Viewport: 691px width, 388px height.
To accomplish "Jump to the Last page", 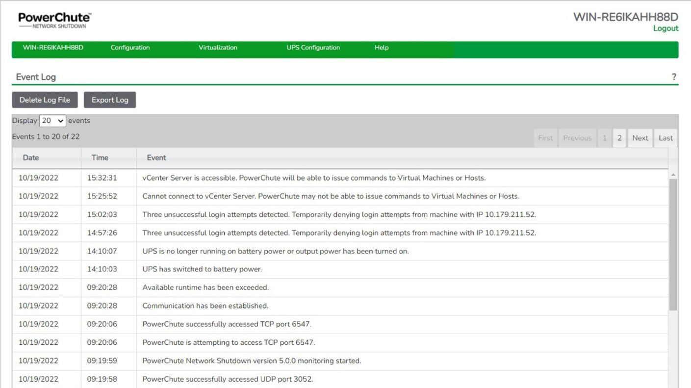I will tap(665, 138).
